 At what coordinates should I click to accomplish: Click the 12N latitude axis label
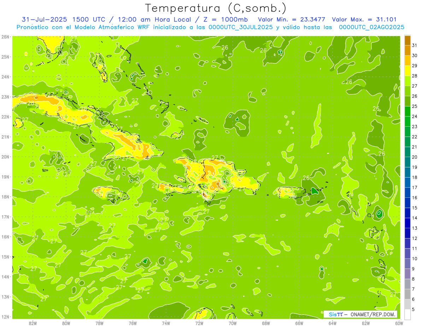[6, 317]
